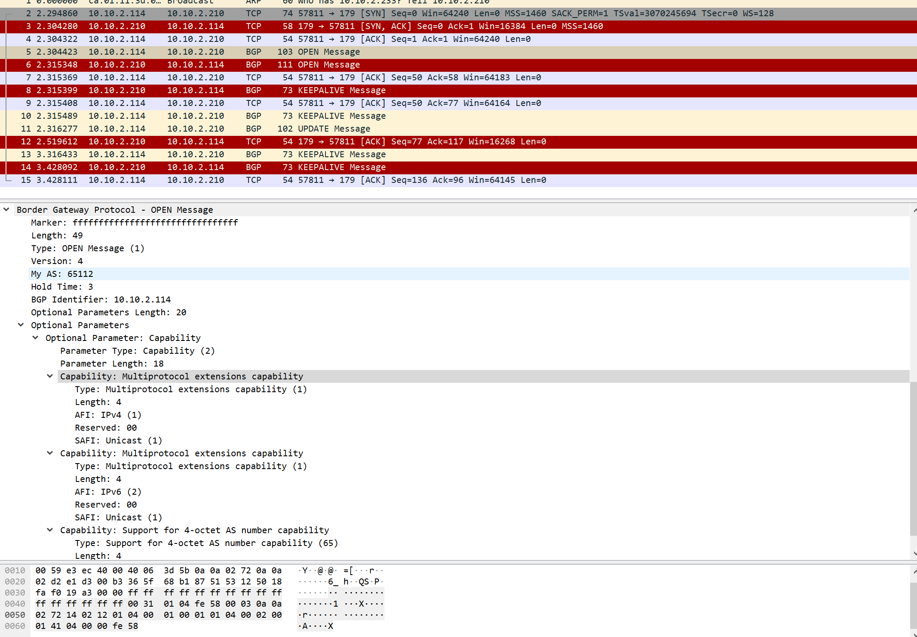Image resolution: width=917 pixels, height=637 pixels.
Task: Click the My AS: 65112 field
Action: click(62, 274)
